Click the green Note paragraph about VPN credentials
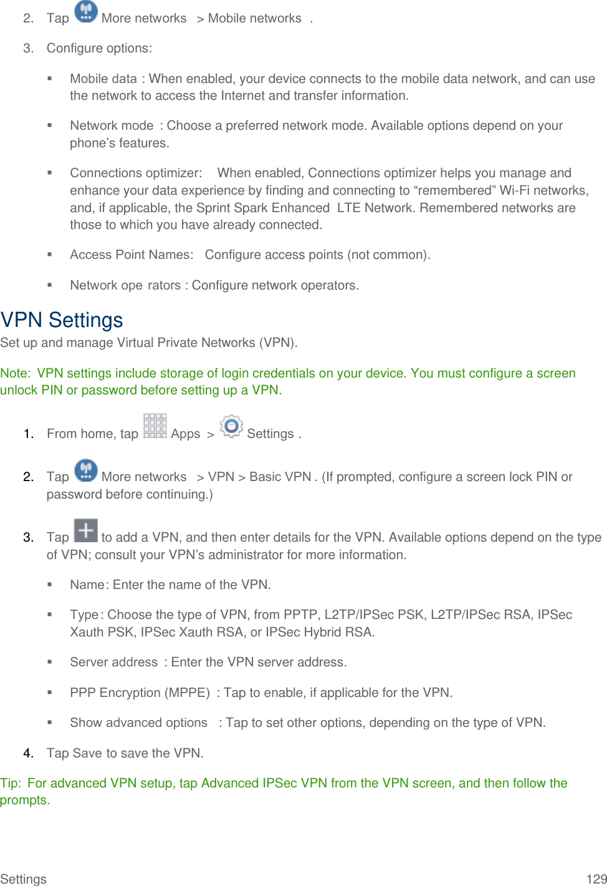 pos(288,382)
